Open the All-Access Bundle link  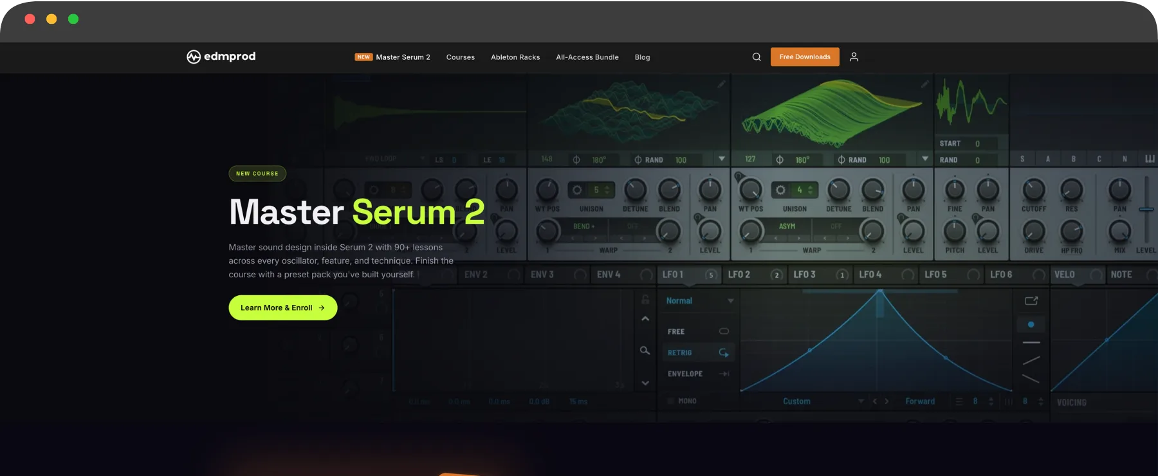587,57
